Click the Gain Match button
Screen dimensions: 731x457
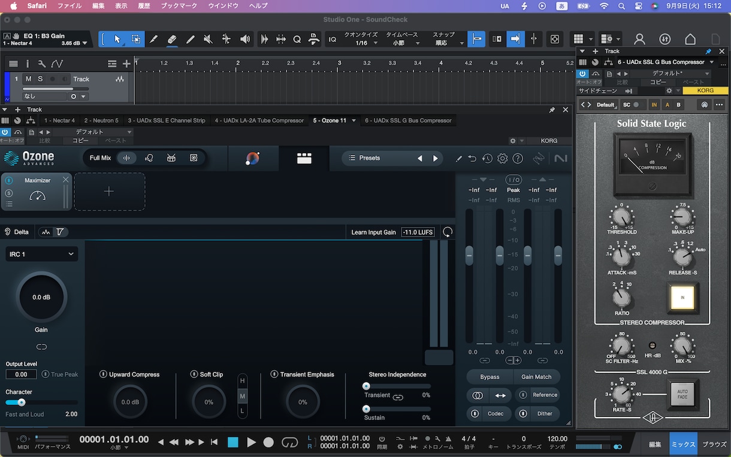(536, 377)
